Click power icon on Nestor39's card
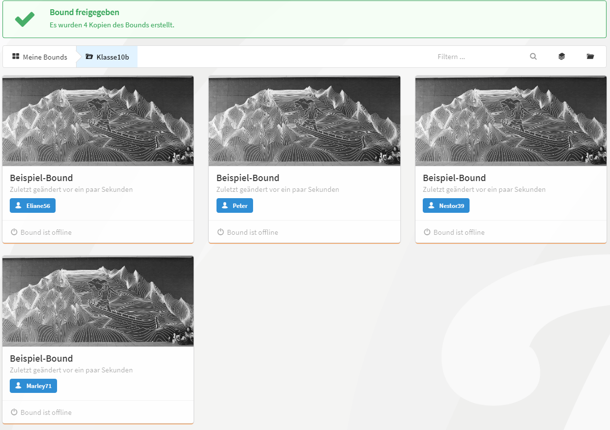This screenshot has width=610, height=430. click(427, 232)
